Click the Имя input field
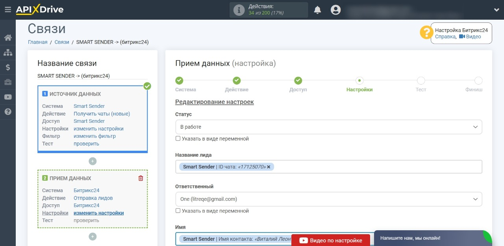This screenshot has width=504, height=246. pyautogui.click(x=328, y=239)
